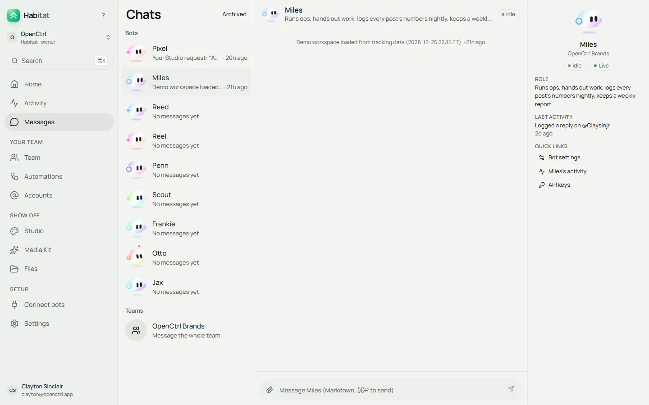Open the Scout chat
This screenshot has width=649, height=405.
coord(186,199)
